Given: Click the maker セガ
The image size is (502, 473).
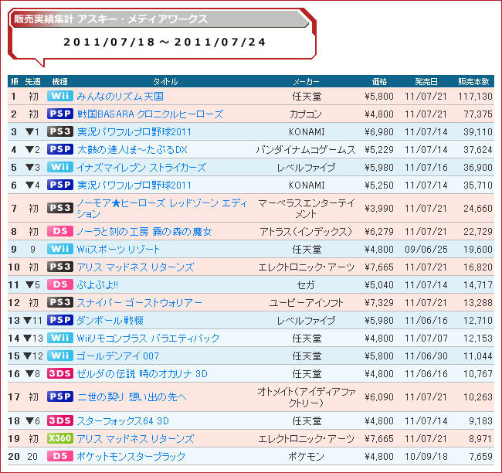Looking at the screenshot, I should coord(306,285).
